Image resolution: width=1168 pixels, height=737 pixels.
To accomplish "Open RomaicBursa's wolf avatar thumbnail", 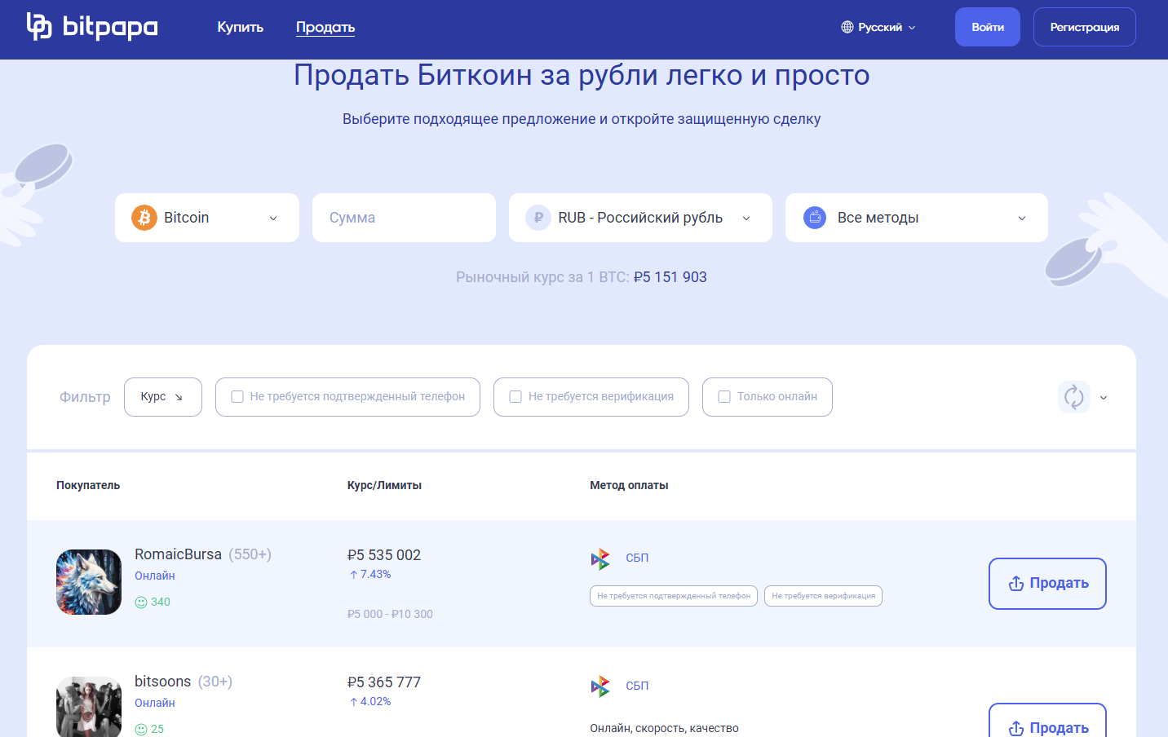I will click(89, 582).
